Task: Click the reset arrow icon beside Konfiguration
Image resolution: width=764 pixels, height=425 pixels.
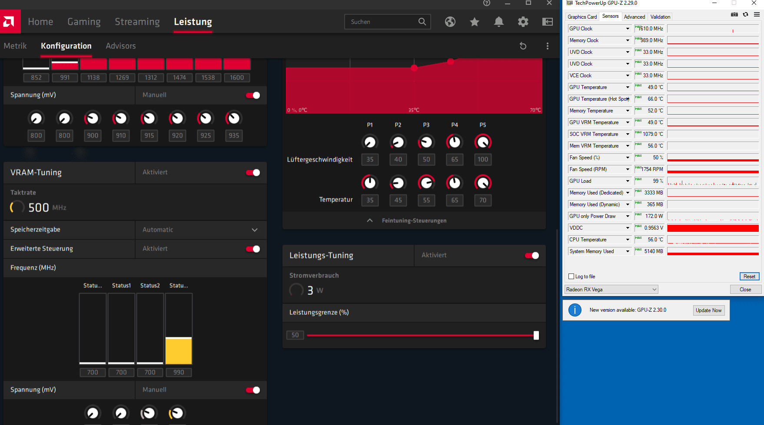Action: 523,46
